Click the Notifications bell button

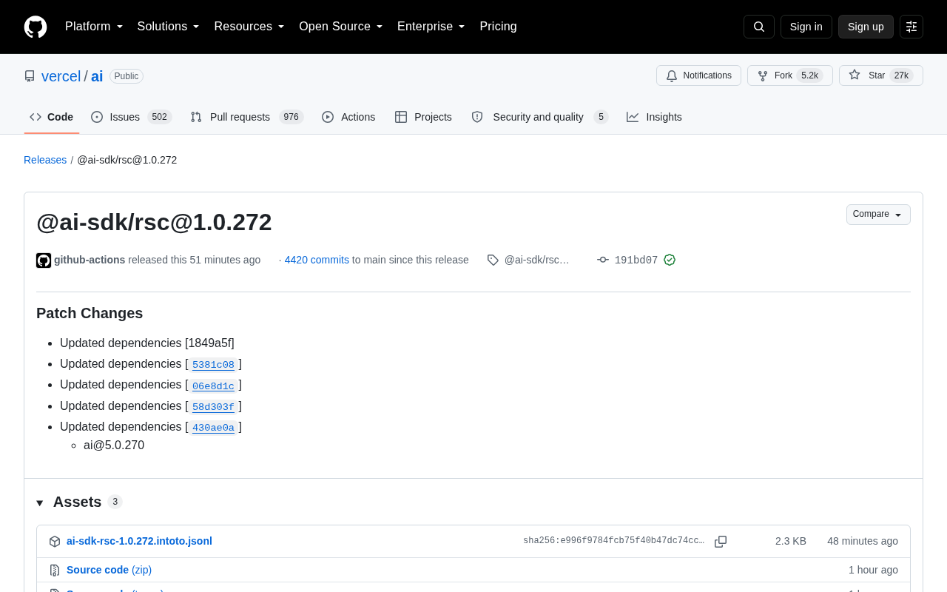coord(698,75)
